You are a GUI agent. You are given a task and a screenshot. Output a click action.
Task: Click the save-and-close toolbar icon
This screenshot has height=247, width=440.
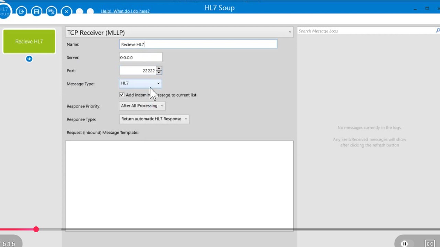pyautogui.click(x=52, y=11)
